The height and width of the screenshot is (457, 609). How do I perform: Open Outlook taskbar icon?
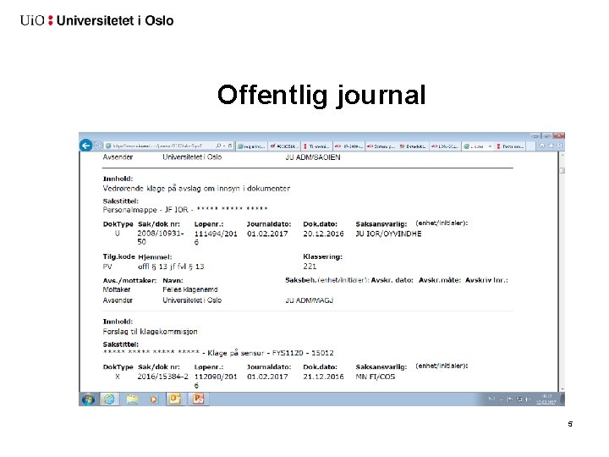[x=175, y=399]
